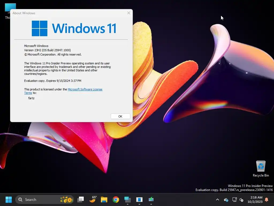
Task: Open the rightmost green-arrow taskbar app
Action: pyautogui.click(x=151, y=200)
